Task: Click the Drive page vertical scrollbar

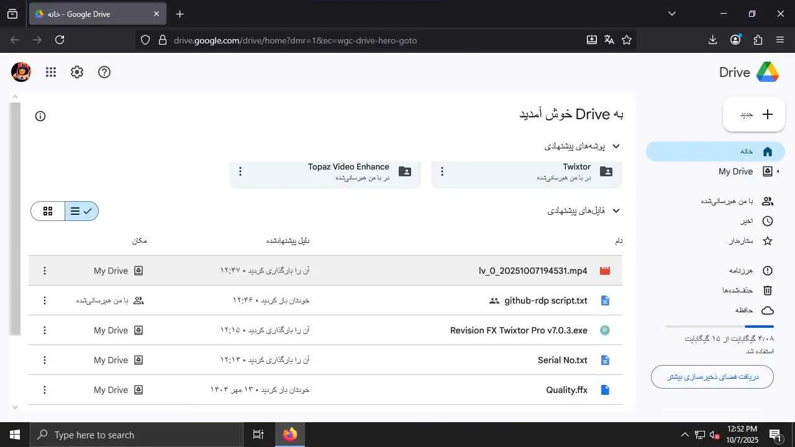Action: tap(16, 219)
